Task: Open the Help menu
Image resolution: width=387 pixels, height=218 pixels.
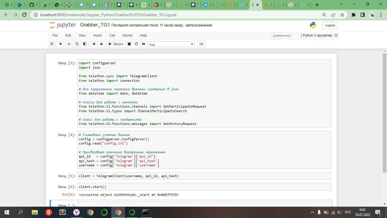Action: (x=143, y=35)
